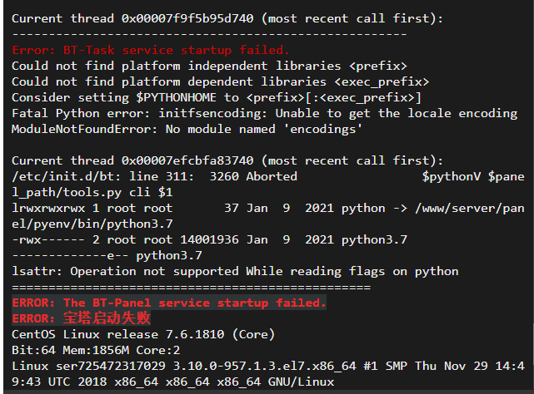The height and width of the screenshot is (394, 534).
Task: Click the 'Current thread 0x00007f9f5b95d740' line
Action: 227,18
